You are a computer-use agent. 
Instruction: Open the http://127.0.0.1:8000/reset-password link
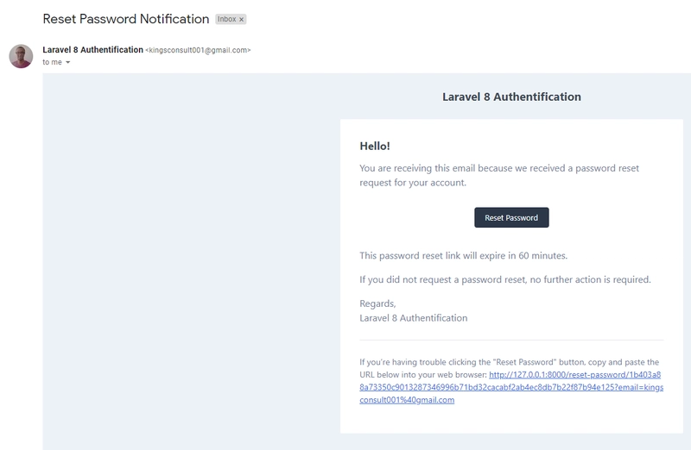tap(574, 375)
